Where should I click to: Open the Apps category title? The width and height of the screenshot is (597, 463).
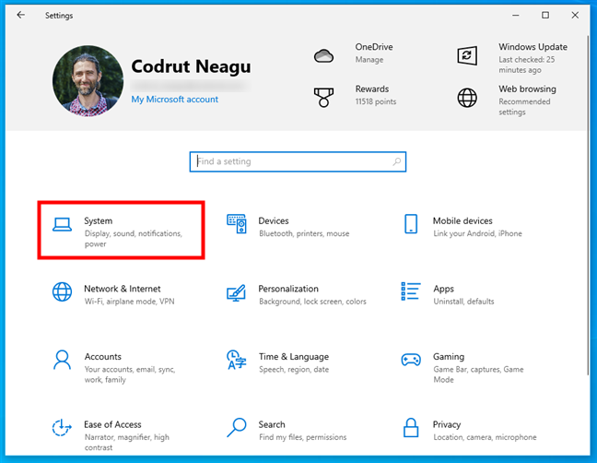[443, 290]
